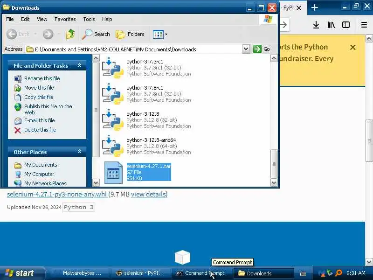Viewport: 373px width, 280px height.
Task: Open the browser Downloads arrow icon
Action: pyautogui.click(x=316, y=25)
